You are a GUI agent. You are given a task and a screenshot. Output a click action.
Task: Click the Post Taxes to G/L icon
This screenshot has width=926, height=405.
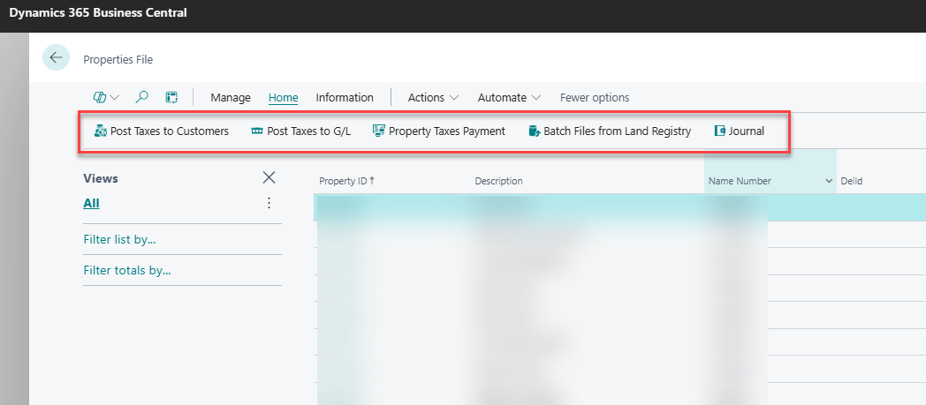257,131
